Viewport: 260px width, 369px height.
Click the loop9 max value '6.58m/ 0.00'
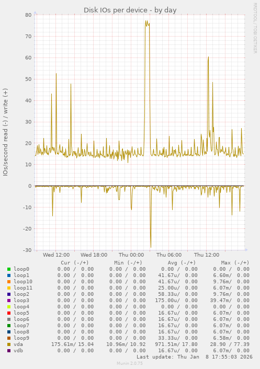[231, 338]
